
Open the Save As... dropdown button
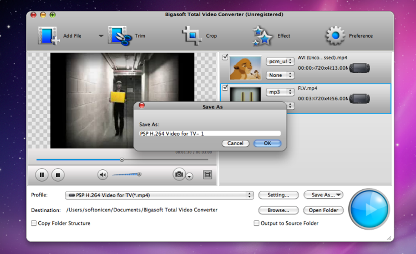pos(323,195)
